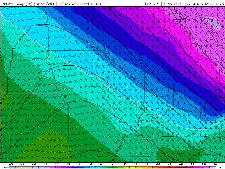Click the -10 colorbar tick label
225x169 pixels.
[x=67, y=164]
